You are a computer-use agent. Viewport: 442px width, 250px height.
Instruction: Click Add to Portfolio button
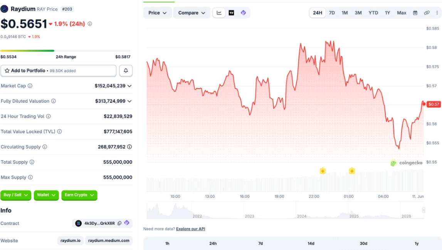coord(58,71)
